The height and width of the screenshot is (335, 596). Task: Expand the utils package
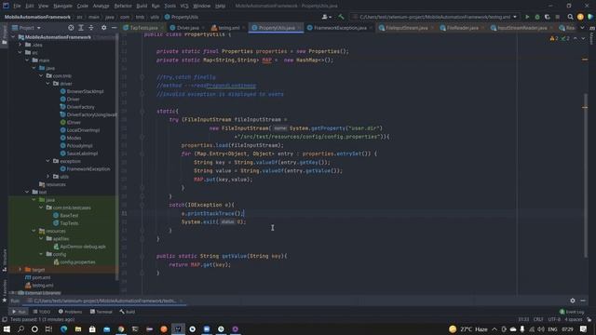click(48, 177)
